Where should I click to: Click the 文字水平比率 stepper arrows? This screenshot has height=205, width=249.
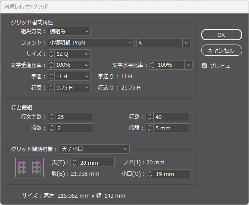[x=153, y=65]
